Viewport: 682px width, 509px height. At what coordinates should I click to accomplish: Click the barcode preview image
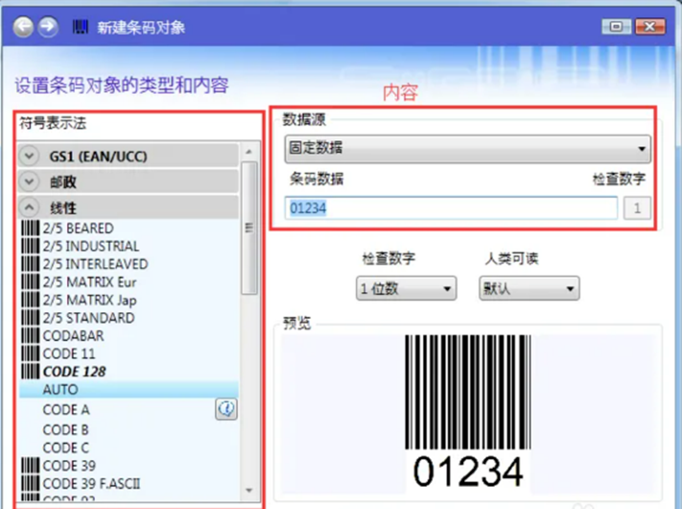(x=468, y=411)
